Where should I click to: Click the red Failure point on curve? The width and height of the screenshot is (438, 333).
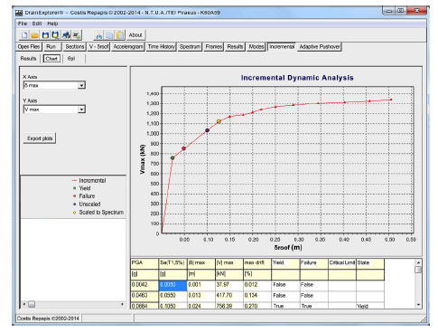pyautogui.click(x=183, y=148)
